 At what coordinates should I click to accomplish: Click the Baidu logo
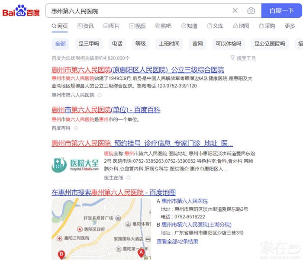point(21,11)
